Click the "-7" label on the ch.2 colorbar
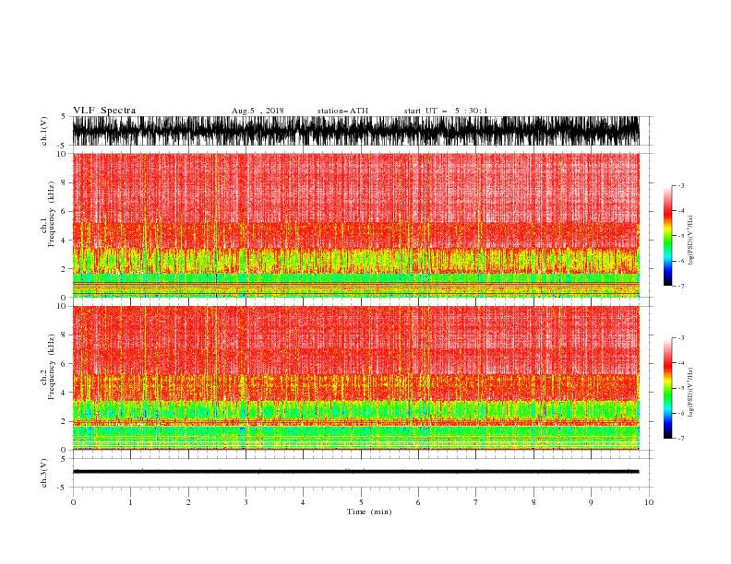This screenshot has height=564, width=731. 680,439
